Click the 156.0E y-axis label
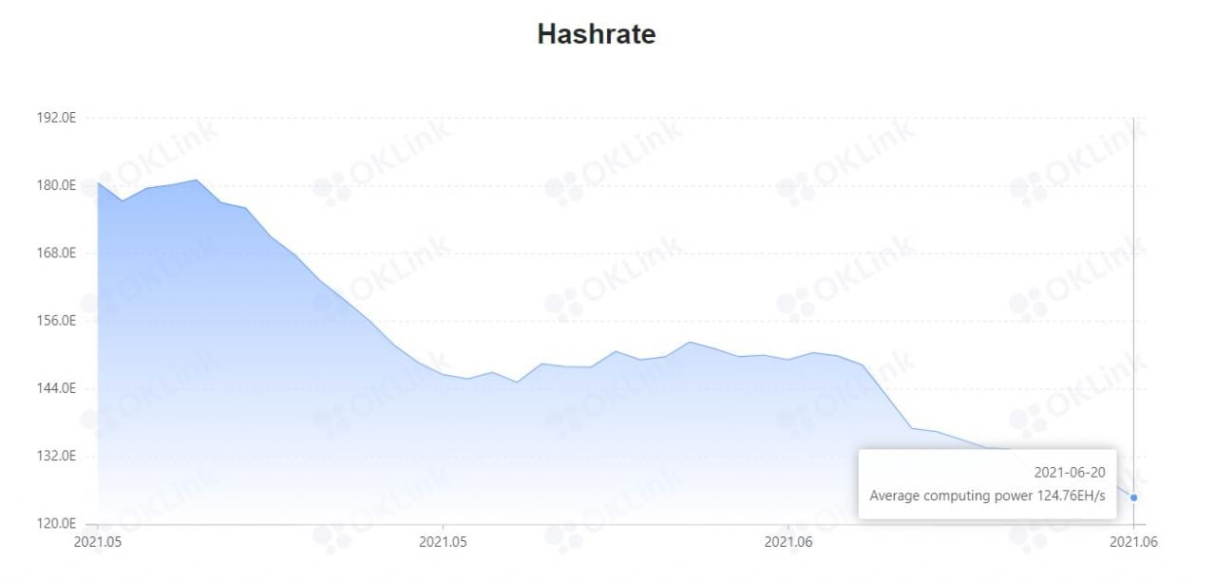The image size is (1216, 581). pyautogui.click(x=56, y=321)
